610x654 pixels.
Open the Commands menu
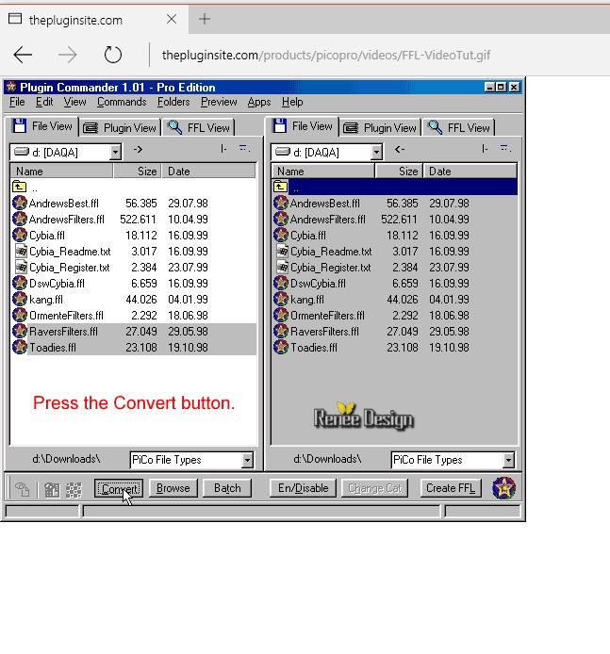[x=122, y=102]
